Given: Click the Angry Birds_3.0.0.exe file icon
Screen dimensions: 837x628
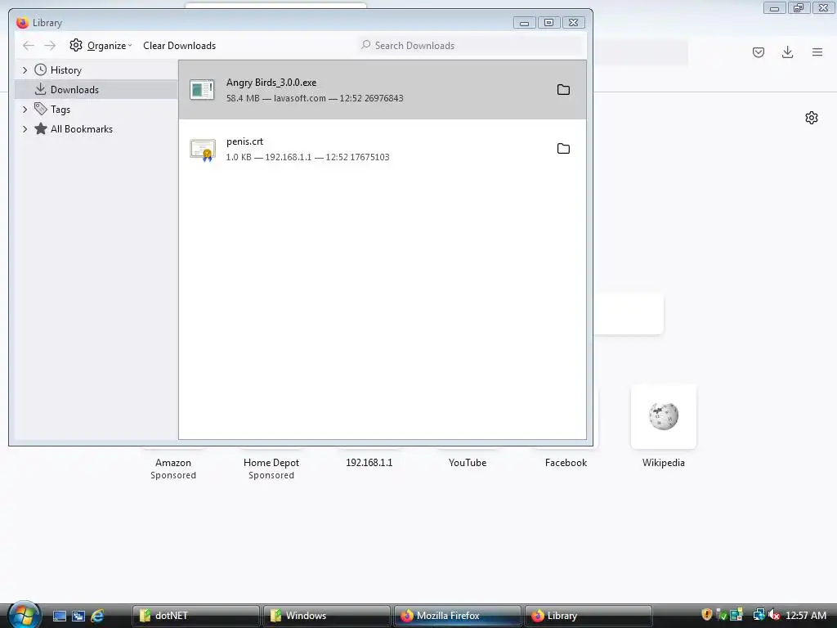Looking at the screenshot, I should (203, 90).
